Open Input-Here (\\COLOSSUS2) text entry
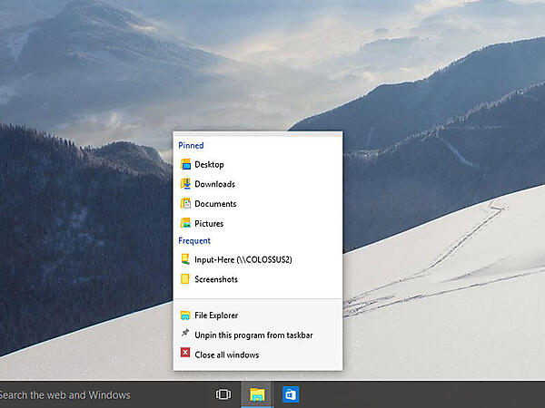The height and width of the screenshot is (408, 545). click(x=243, y=260)
